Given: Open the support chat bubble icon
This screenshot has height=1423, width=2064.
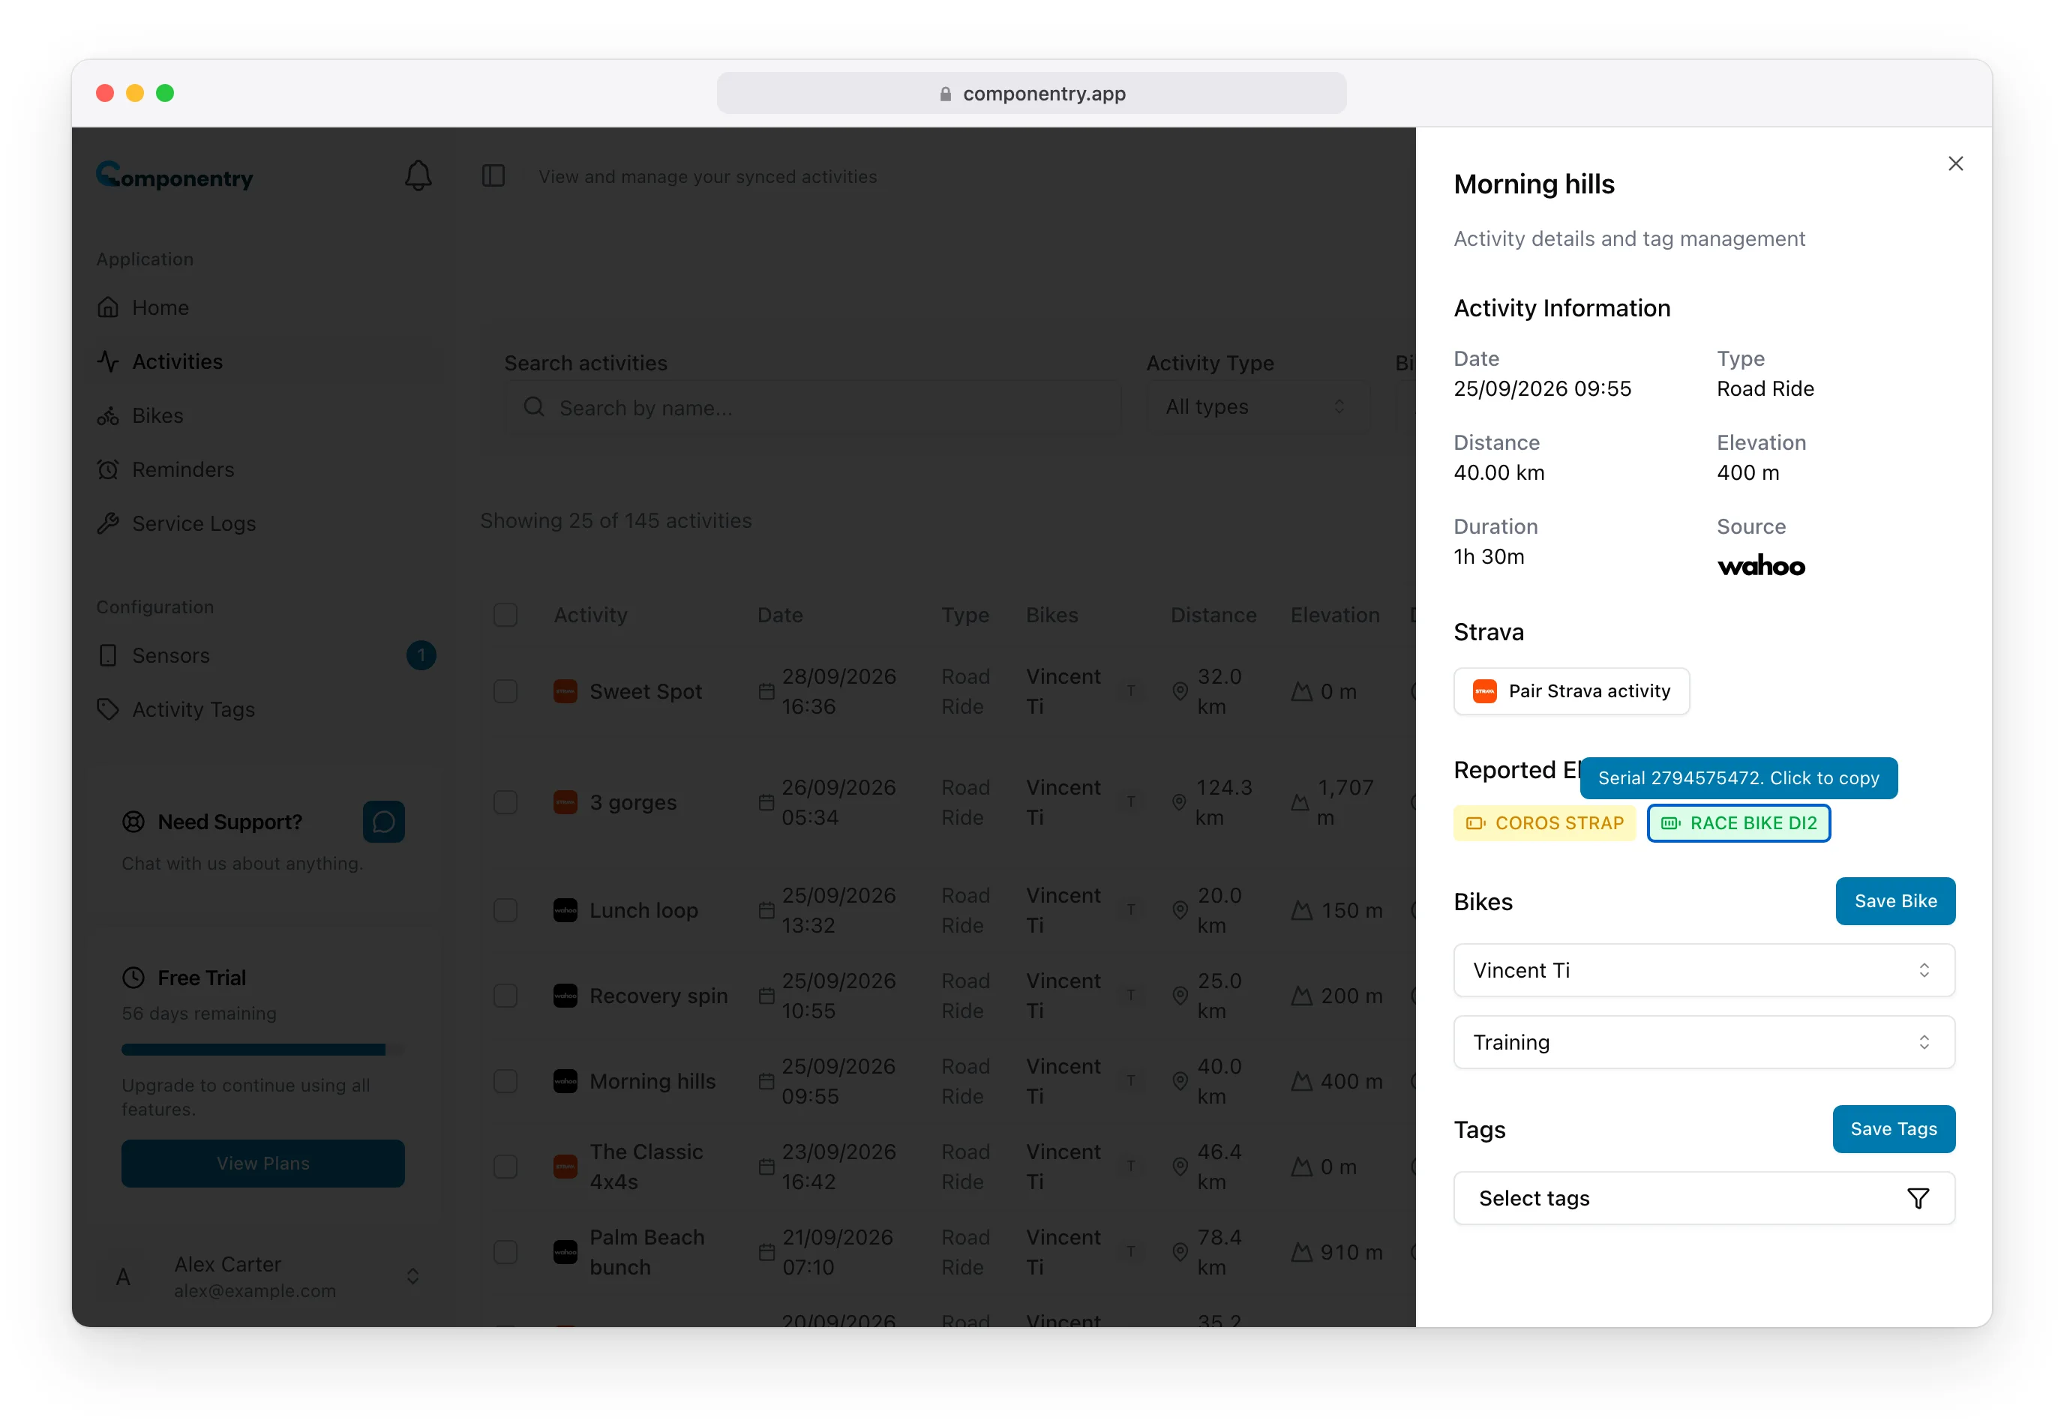Looking at the screenshot, I should point(383,821).
